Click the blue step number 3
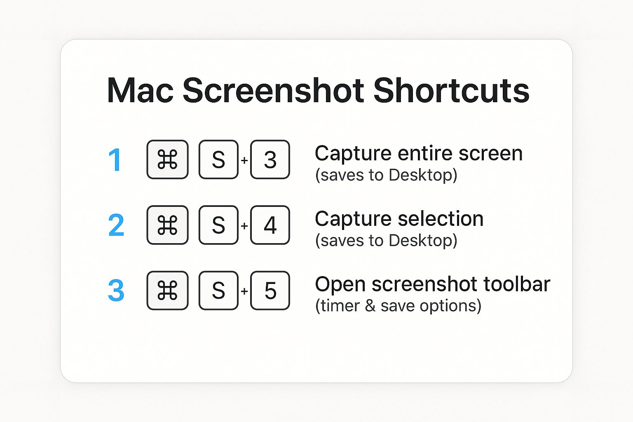The width and height of the screenshot is (633, 422). pyautogui.click(x=116, y=291)
